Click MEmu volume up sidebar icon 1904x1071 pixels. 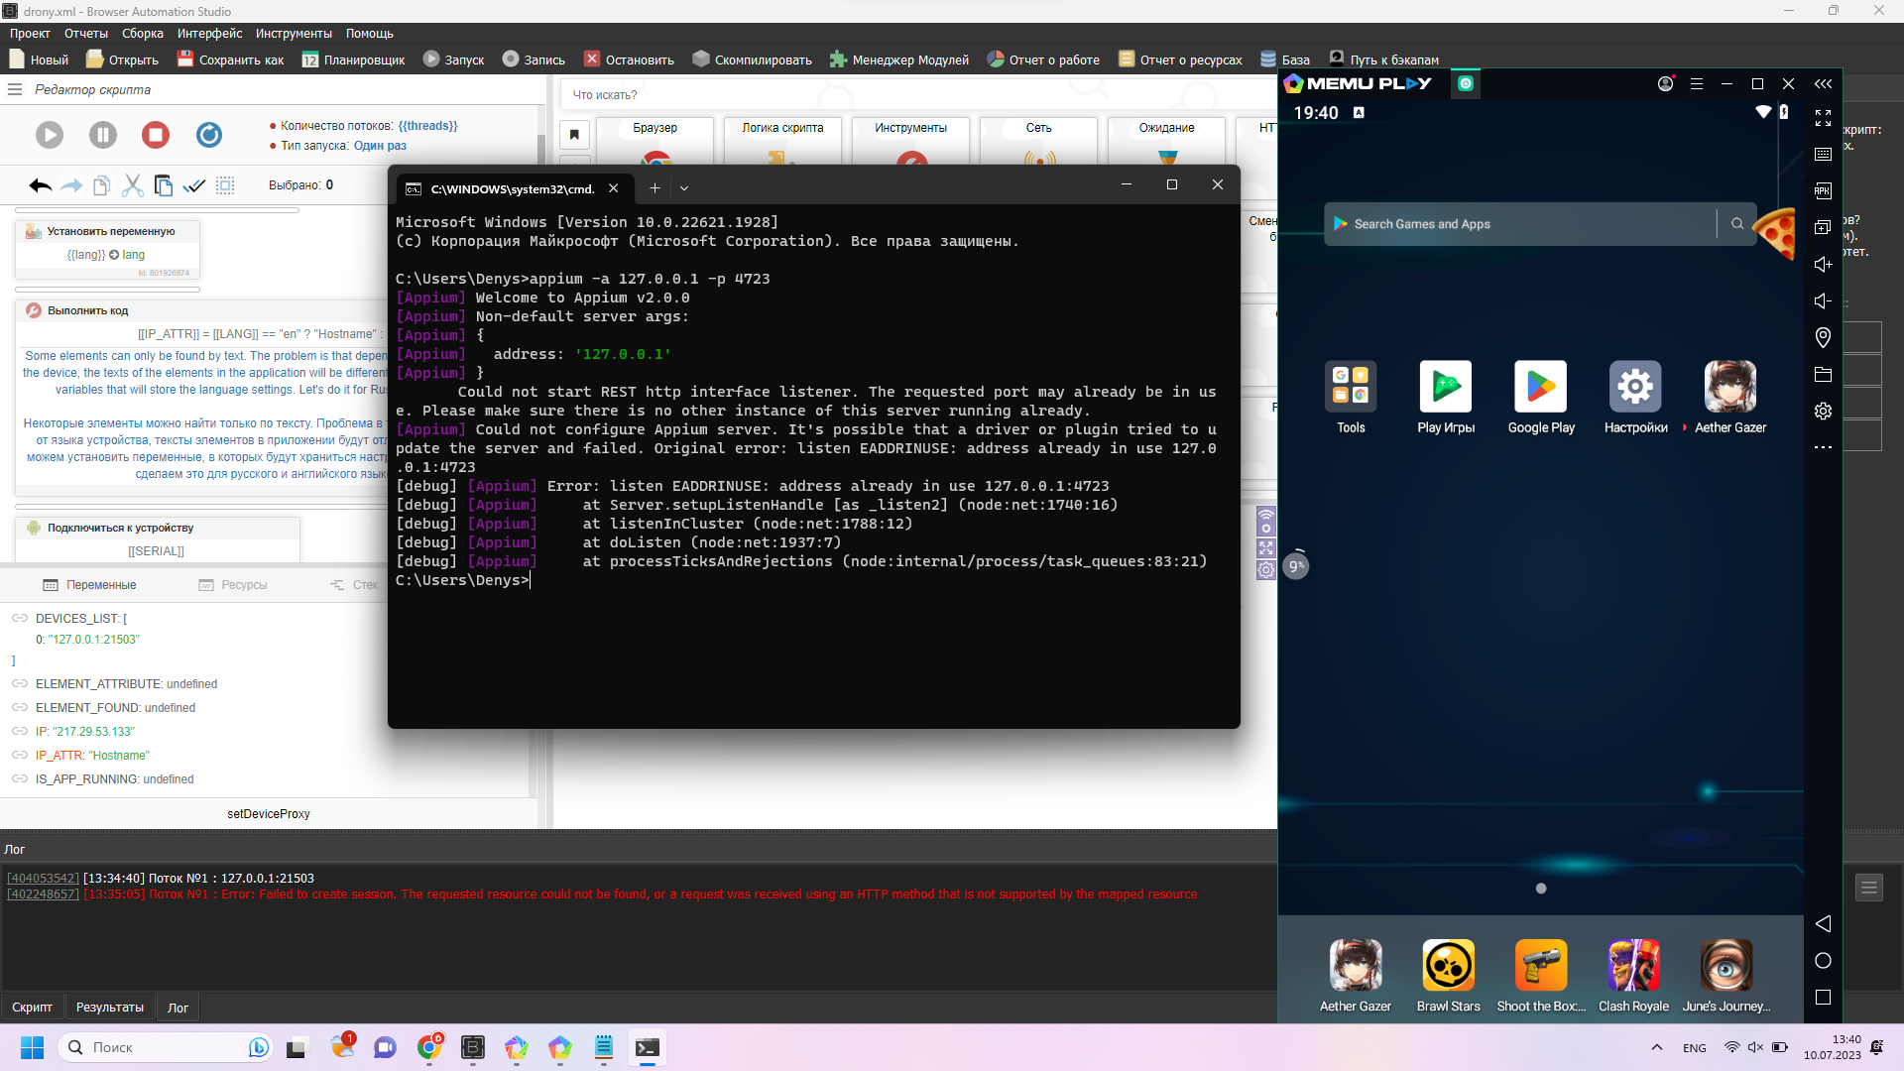click(1823, 264)
